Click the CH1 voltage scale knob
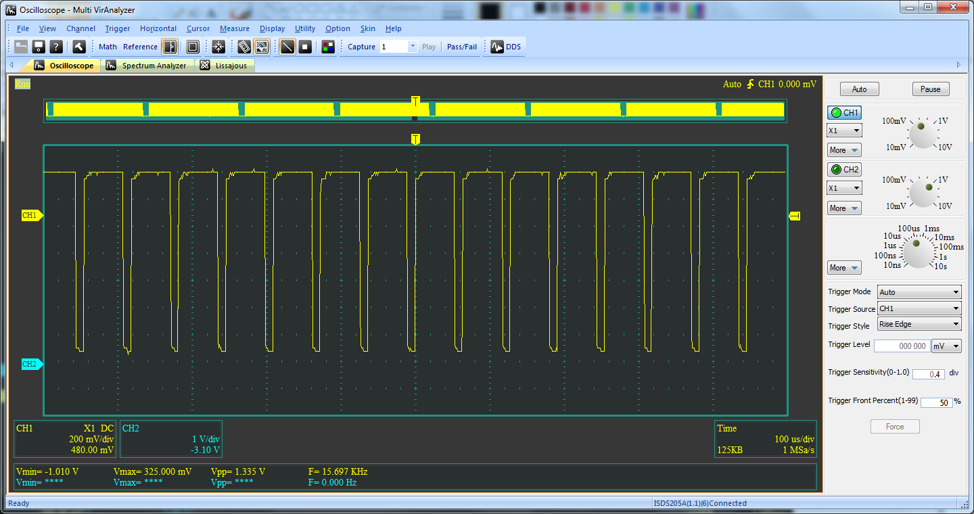This screenshot has width=974, height=514. pyautogui.click(x=920, y=133)
